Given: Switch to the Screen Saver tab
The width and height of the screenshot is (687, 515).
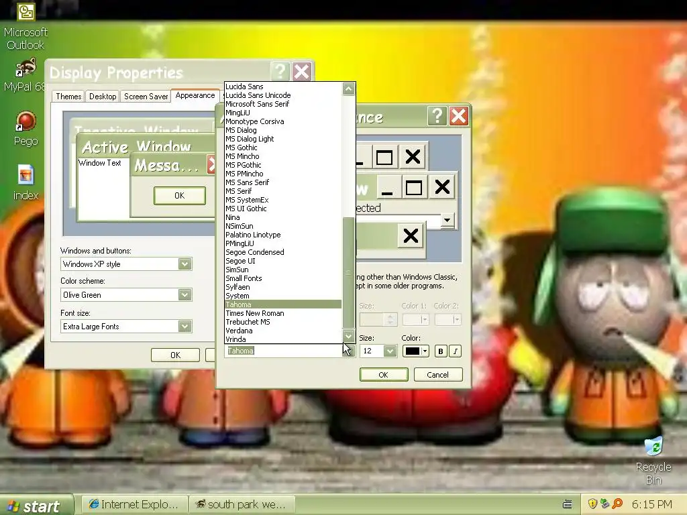Looking at the screenshot, I should (146, 97).
